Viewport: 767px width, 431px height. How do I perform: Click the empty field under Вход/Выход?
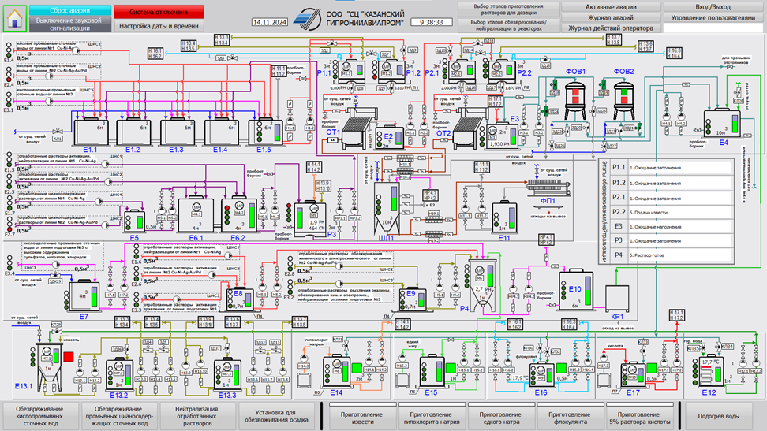(x=713, y=28)
